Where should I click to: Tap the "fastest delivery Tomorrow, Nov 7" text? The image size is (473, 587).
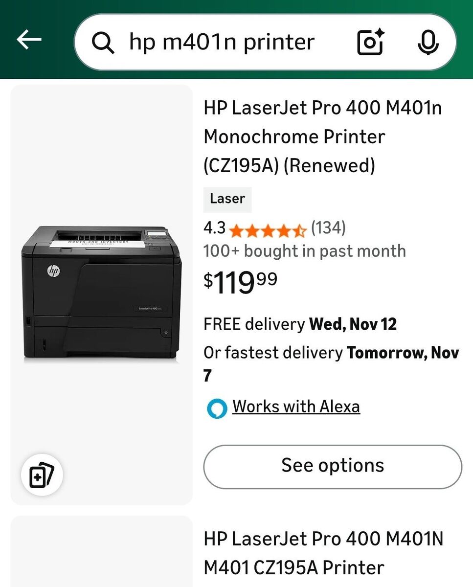pos(331,353)
